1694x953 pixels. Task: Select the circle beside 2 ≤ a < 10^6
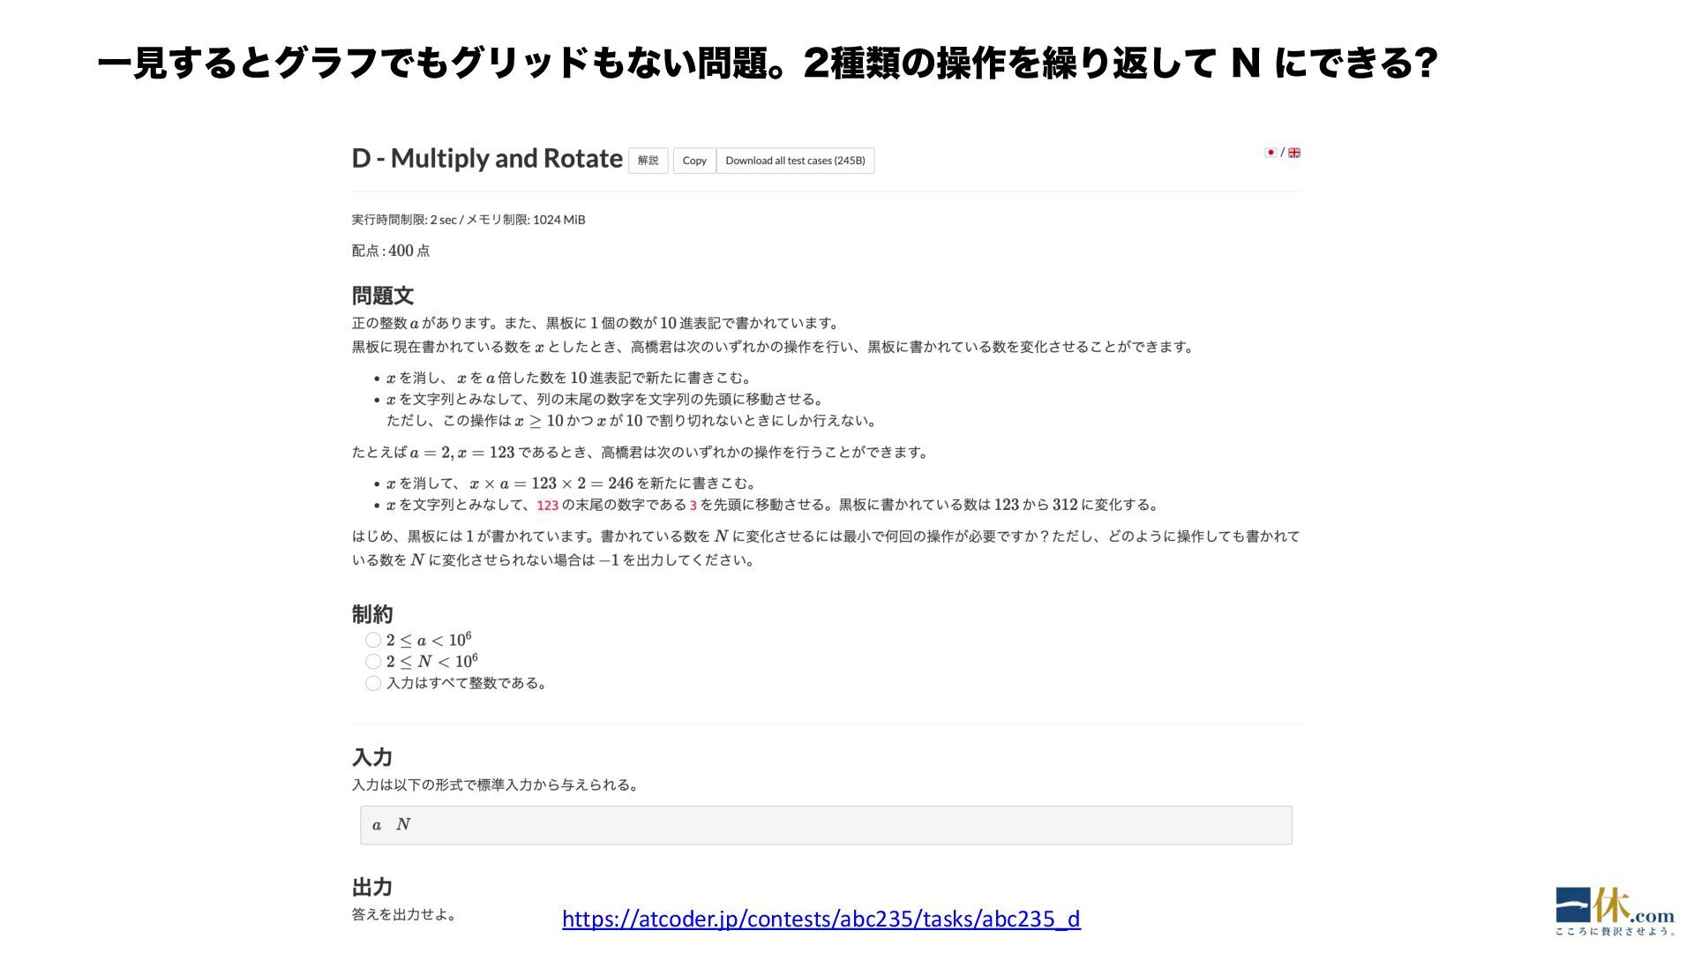[x=373, y=640]
